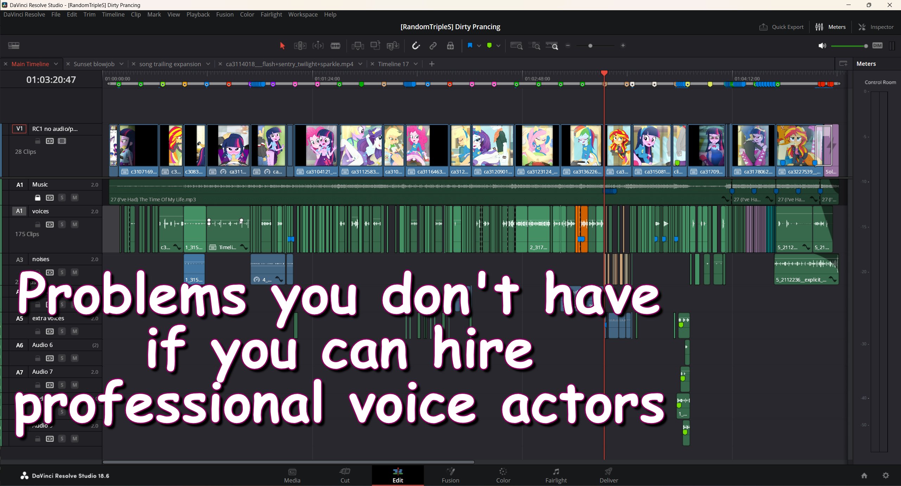
Task: Open the Timeline 17 tab dropdown
Action: pos(416,64)
